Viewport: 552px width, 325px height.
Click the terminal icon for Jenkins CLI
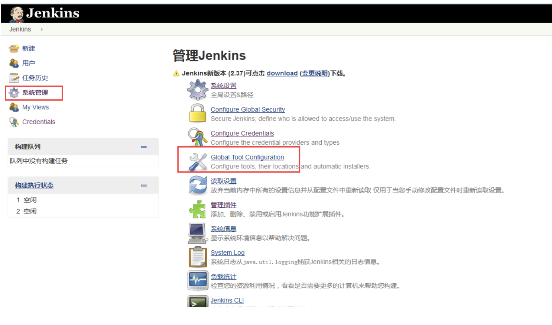coord(198,301)
